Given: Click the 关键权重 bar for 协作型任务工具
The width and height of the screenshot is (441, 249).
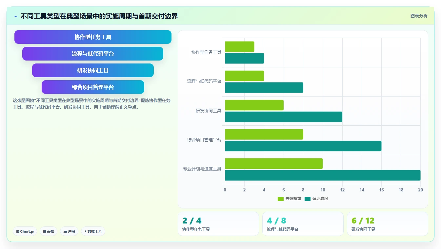Looking at the screenshot, I should [240, 46].
